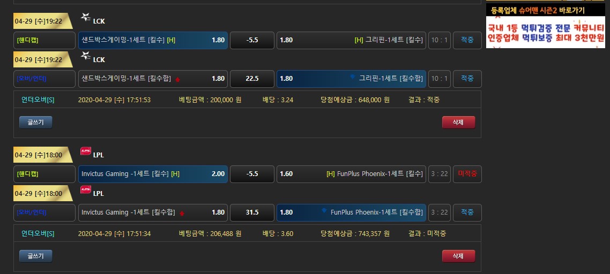Click the LCK logo above the over/under row
The height and width of the screenshot is (274, 610).
(86, 56)
